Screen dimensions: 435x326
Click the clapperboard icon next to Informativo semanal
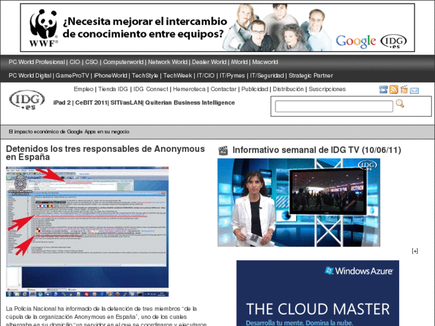(223, 150)
